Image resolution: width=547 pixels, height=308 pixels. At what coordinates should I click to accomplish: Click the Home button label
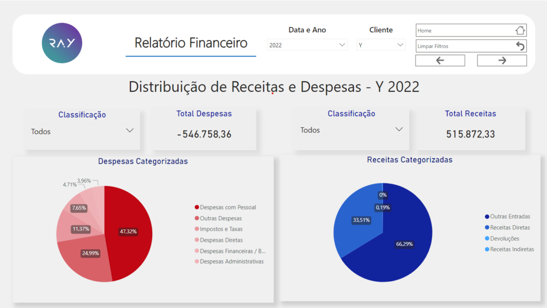click(425, 30)
